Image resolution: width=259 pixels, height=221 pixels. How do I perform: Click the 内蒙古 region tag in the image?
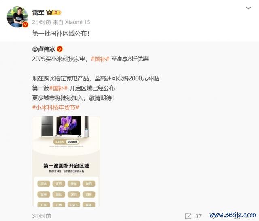click(x=74, y=205)
